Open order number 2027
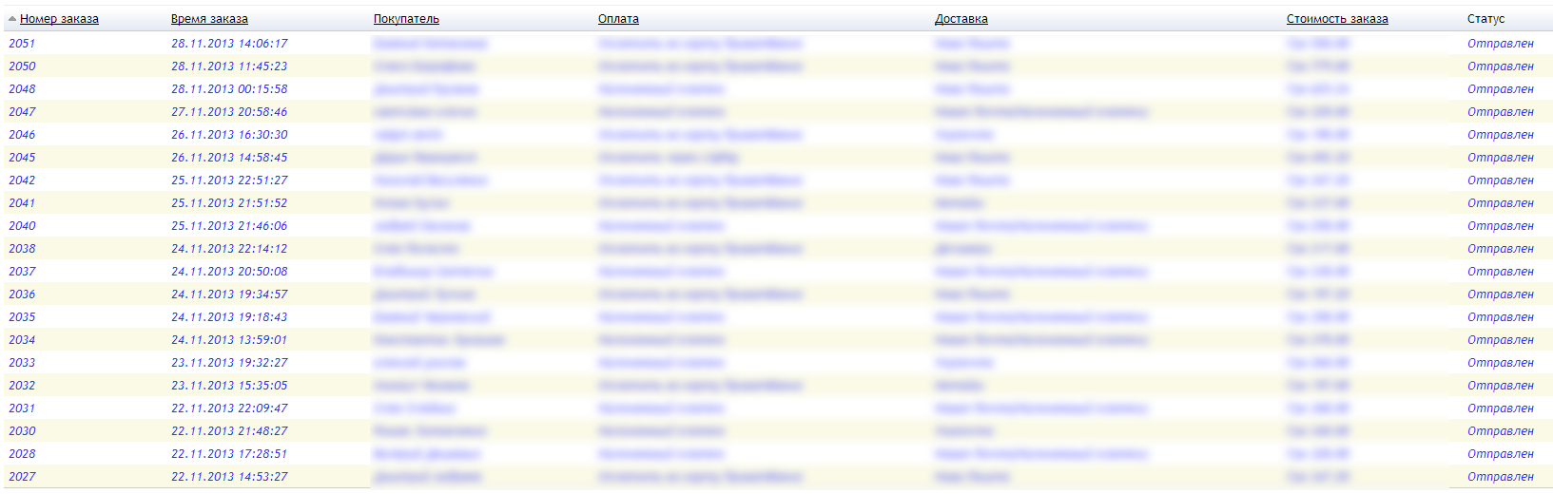The width and height of the screenshot is (1553, 494). [x=22, y=477]
